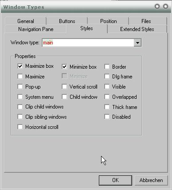Check the Disabled checkbox
The width and height of the screenshot is (172, 190).
point(107,117)
